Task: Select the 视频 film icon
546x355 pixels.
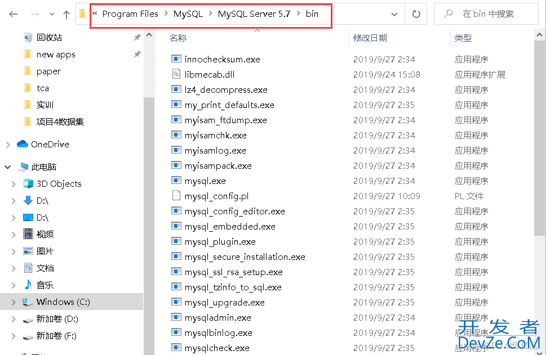Action: pos(28,234)
